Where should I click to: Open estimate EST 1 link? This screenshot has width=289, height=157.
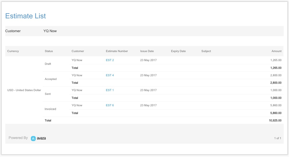[x=110, y=90]
